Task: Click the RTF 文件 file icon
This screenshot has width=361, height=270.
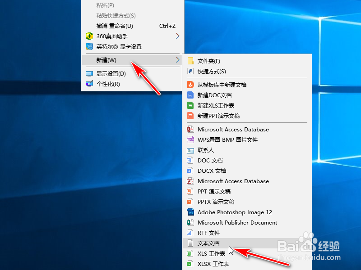Action: point(190,233)
